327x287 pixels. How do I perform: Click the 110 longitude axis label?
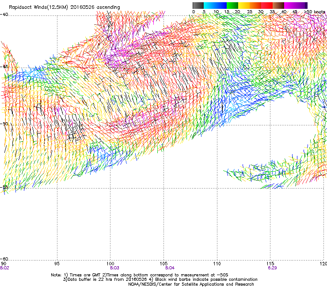pos(217,264)
